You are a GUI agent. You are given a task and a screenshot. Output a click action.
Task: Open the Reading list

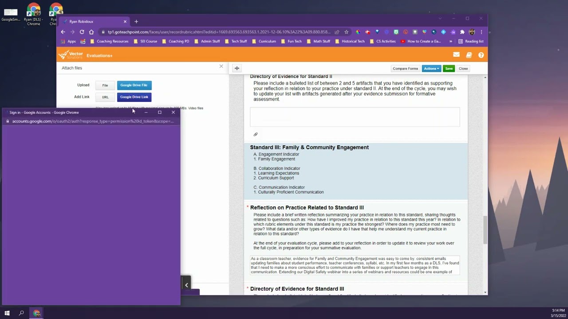click(x=471, y=41)
